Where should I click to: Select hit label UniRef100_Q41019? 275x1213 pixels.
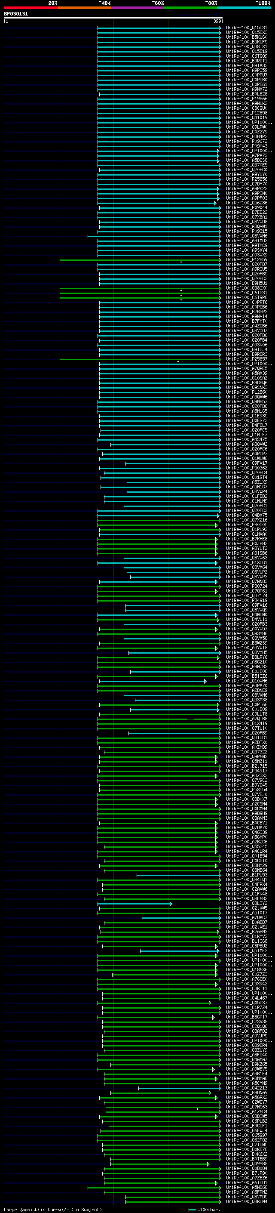point(247,118)
